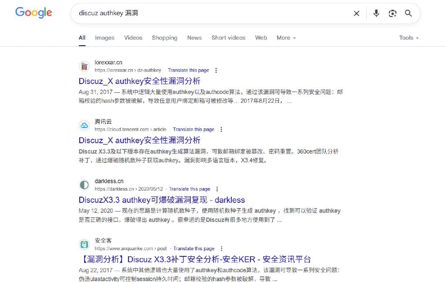Switch to the Shopping tab

click(164, 38)
